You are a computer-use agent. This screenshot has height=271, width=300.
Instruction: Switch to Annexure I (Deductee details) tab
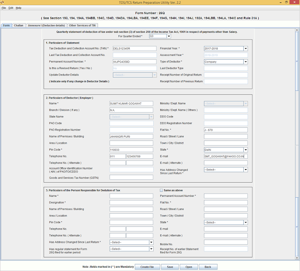coord(46,25)
